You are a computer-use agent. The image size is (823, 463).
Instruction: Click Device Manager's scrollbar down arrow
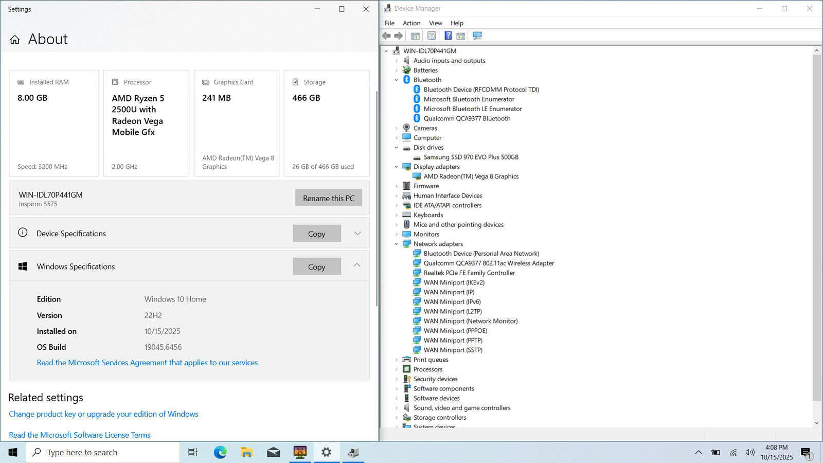click(x=817, y=423)
